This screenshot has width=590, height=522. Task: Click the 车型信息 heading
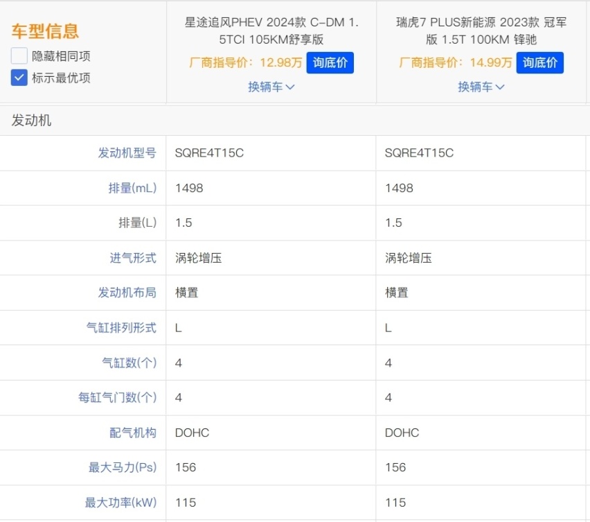(x=45, y=31)
